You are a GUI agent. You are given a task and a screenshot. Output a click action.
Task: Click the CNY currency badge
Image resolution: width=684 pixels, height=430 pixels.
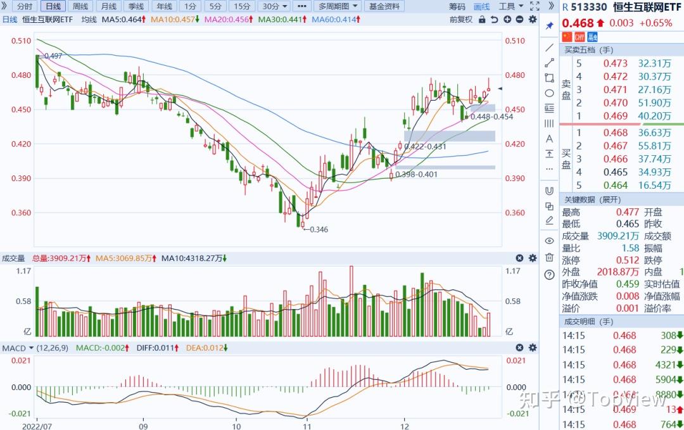pyautogui.click(x=579, y=37)
